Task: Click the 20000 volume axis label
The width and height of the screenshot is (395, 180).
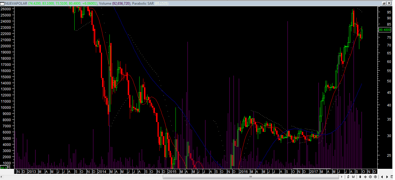Action: (x=6, y=46)
